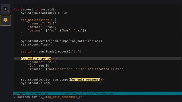Click first "jsonrpc": "2.0" line in foo_notification
The height and width of the screenshot is (102, 182).
43,24
